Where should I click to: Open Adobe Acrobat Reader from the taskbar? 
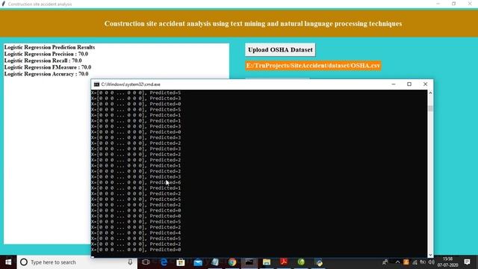point(284,262)
